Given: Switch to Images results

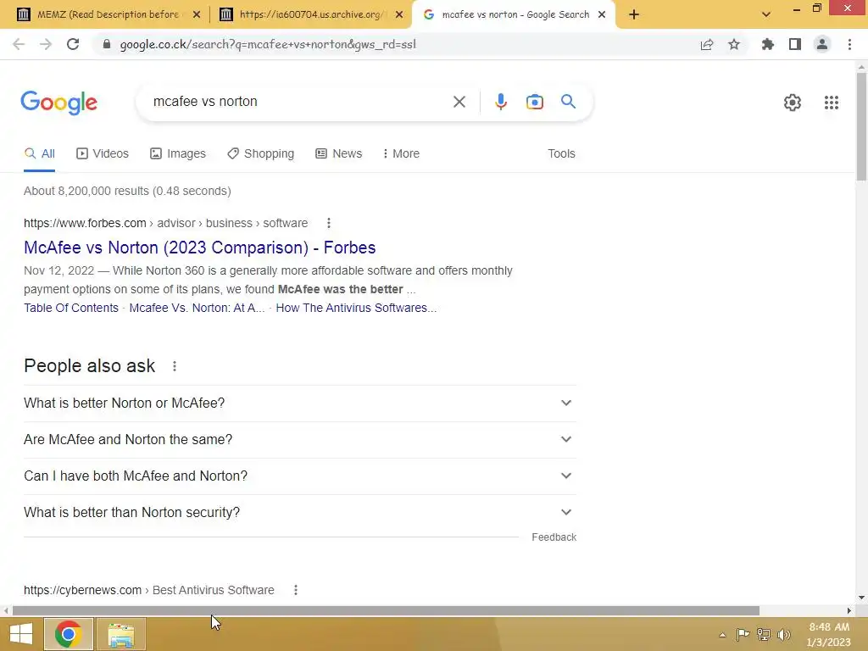Looking at the screenshot, I should pos(178,154).
